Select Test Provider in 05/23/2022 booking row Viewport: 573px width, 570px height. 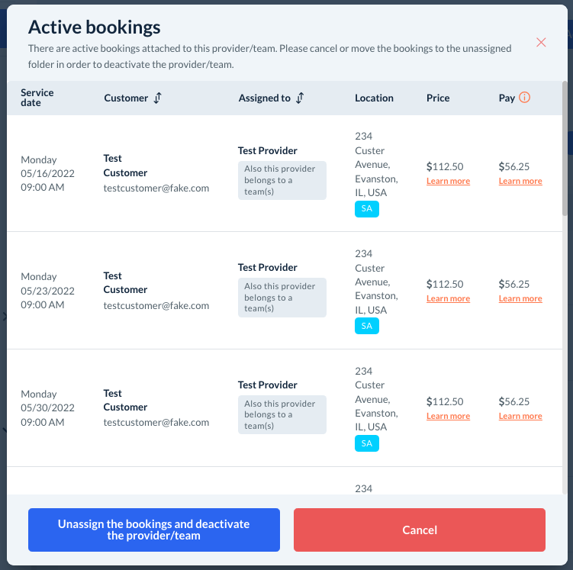click(x=268, y=268)
